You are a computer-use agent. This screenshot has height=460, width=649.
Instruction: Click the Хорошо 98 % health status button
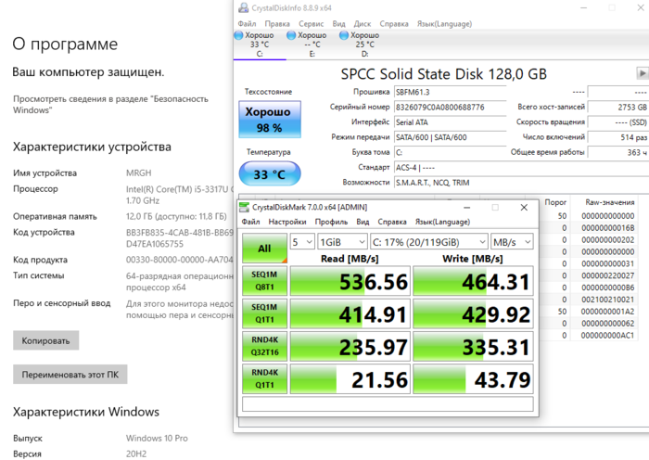click(270, 120)
